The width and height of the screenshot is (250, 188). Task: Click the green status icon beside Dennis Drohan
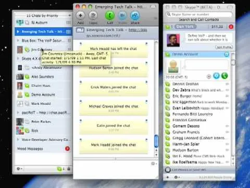tap(168, 84)
